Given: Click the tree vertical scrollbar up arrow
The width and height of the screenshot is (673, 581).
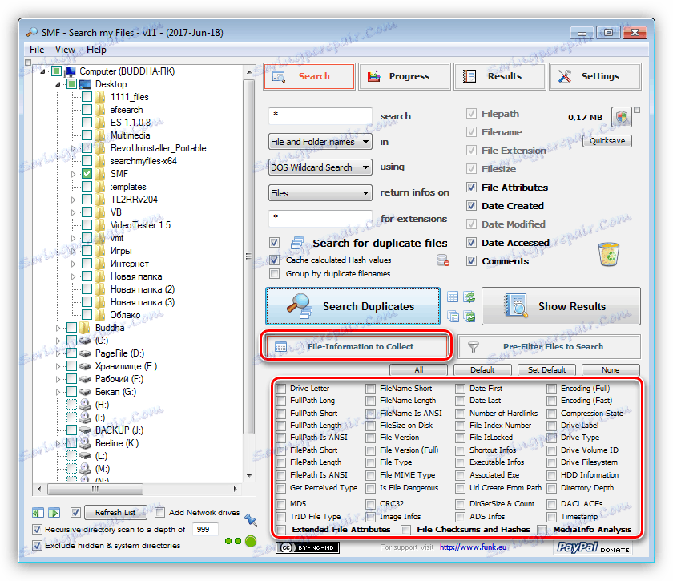Looking at the screenshot, I should 249,72.
